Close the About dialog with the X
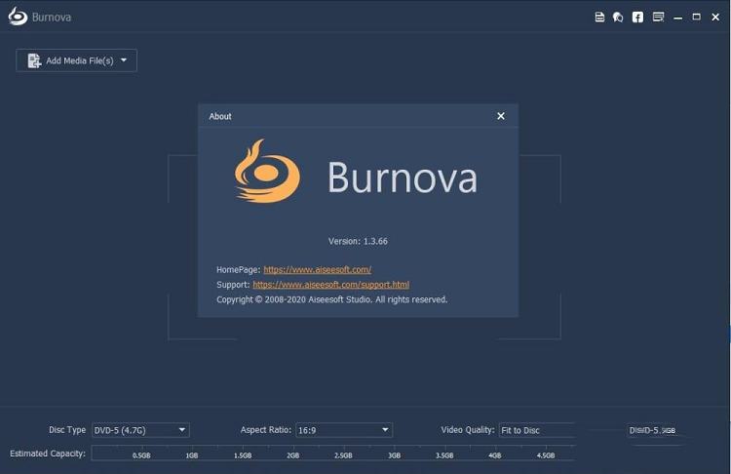731x474 pixels. point(501,116)
